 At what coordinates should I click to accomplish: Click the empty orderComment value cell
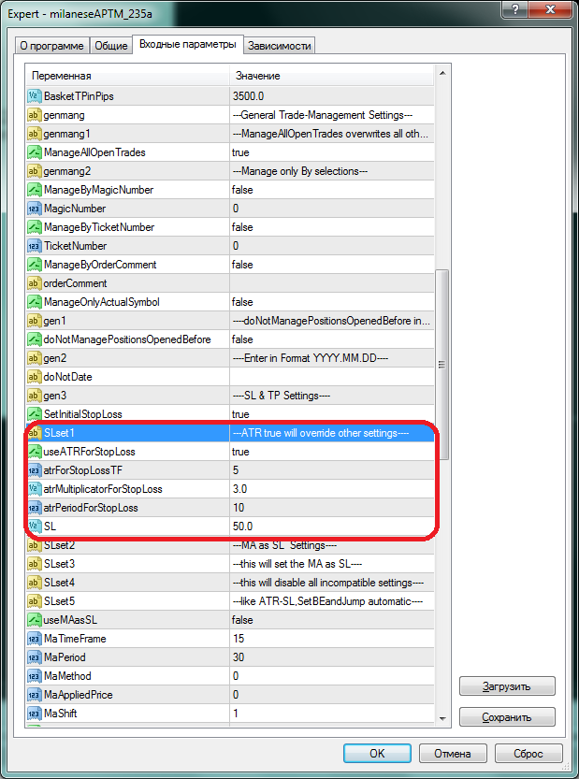332,283
